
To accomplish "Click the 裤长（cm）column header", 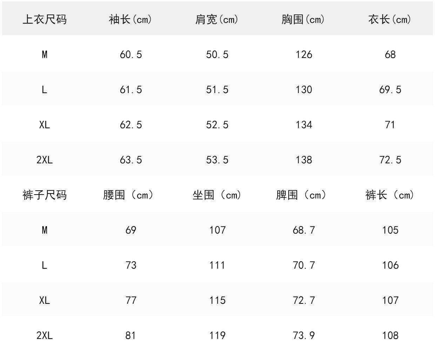I will [x=390, y=195].
